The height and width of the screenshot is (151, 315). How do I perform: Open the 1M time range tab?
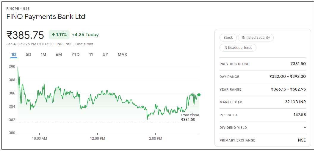coord(43,54)
